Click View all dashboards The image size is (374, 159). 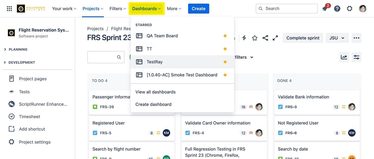point(155,92)
